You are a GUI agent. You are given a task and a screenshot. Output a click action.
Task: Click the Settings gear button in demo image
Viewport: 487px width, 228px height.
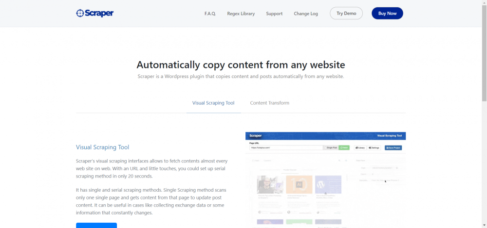[374, 148]
